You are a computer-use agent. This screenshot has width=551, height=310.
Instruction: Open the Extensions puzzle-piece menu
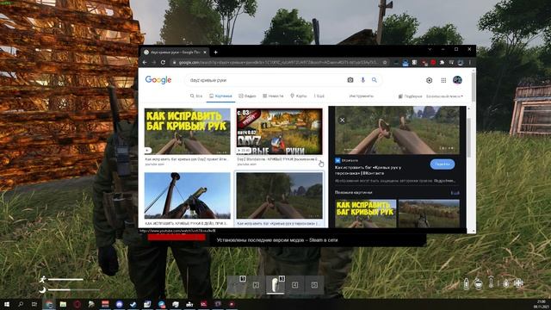click(x=442, y=62)
